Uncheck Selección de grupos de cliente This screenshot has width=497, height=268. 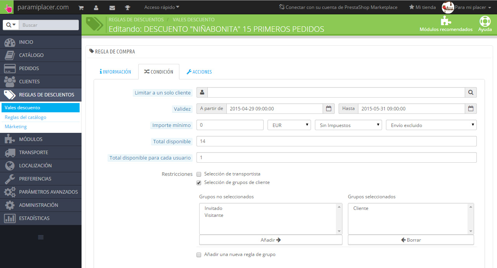click(x=199, y=183)
